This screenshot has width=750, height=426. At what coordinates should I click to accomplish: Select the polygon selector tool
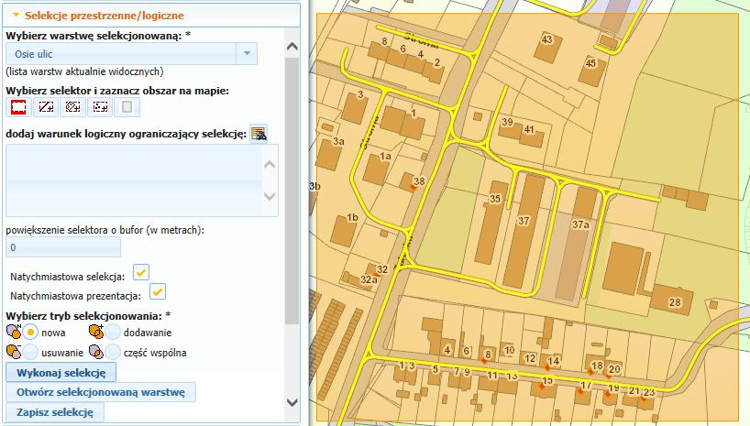72,107
